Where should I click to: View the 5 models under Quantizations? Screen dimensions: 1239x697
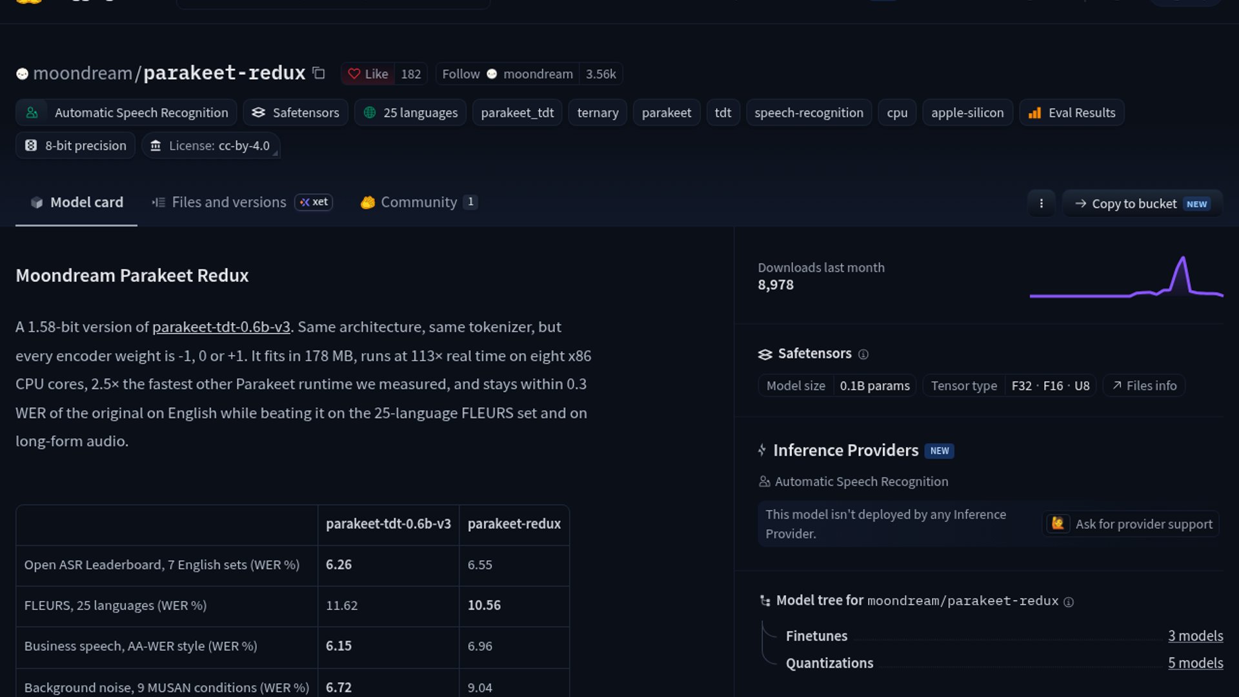point(1195,663)
